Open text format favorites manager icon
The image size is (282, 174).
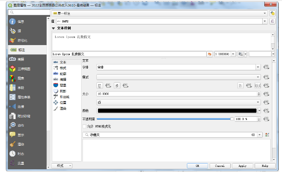point(267,135)
